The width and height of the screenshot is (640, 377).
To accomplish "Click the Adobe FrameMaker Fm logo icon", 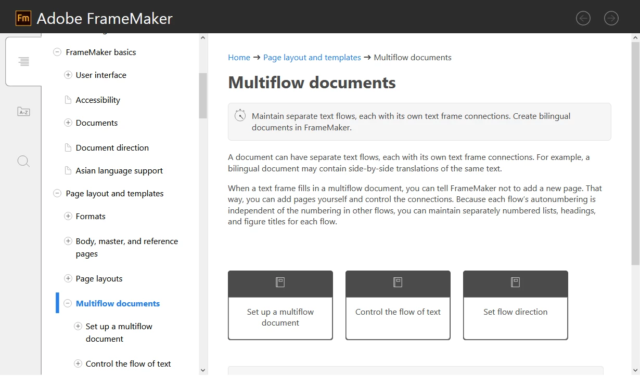I will click(23, 19).
